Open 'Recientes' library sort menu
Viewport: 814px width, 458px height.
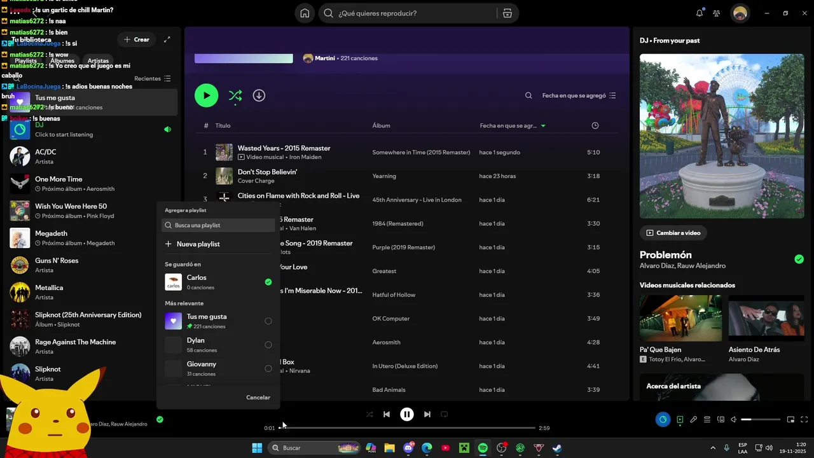153,79
